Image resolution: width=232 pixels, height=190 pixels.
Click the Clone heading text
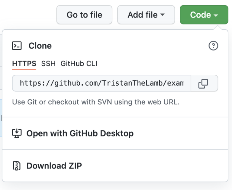40,46
